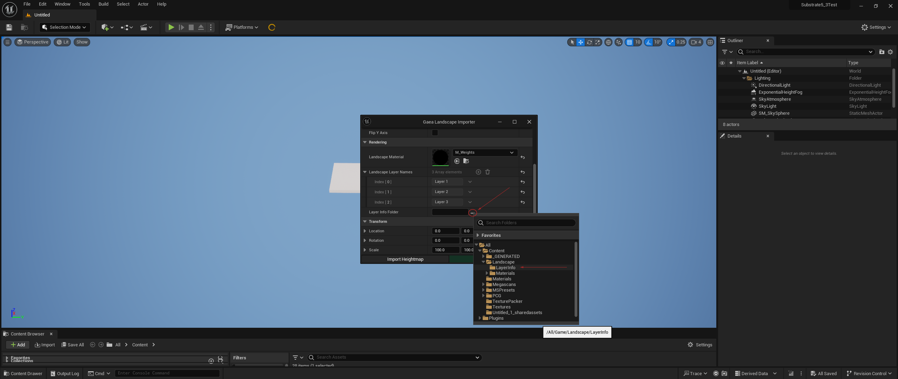Open Layer 1 index options chevron
This screenshot has width=898, height=379.
470,182
